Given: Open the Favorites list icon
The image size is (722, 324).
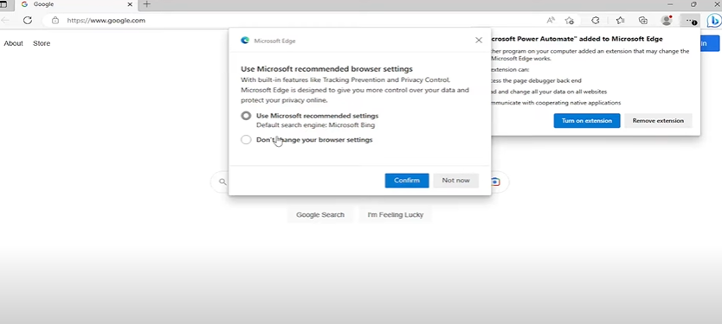Looking at the screenshot, I should [x=620, y=20].
